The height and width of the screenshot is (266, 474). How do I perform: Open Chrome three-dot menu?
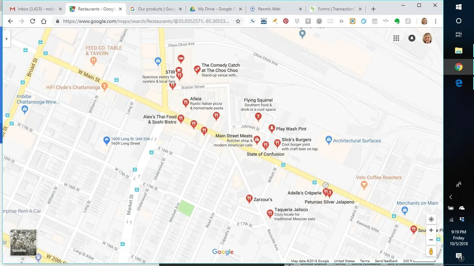(435, 21)
